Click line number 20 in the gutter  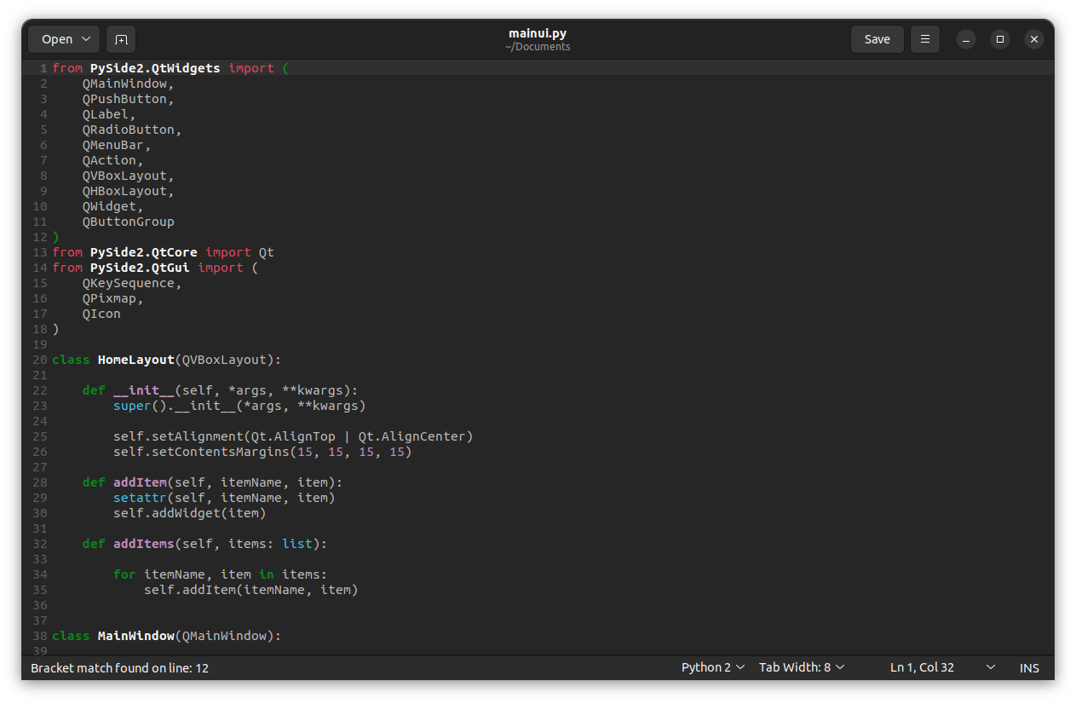[39, 359]
